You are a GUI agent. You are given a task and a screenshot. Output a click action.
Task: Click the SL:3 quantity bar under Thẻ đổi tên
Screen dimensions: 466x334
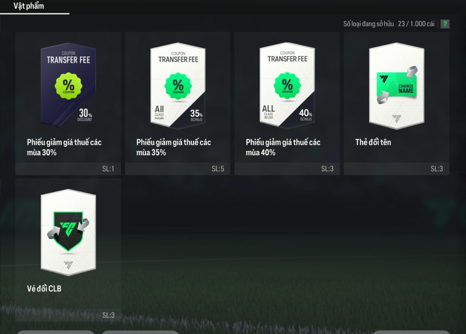click(396, 169)
